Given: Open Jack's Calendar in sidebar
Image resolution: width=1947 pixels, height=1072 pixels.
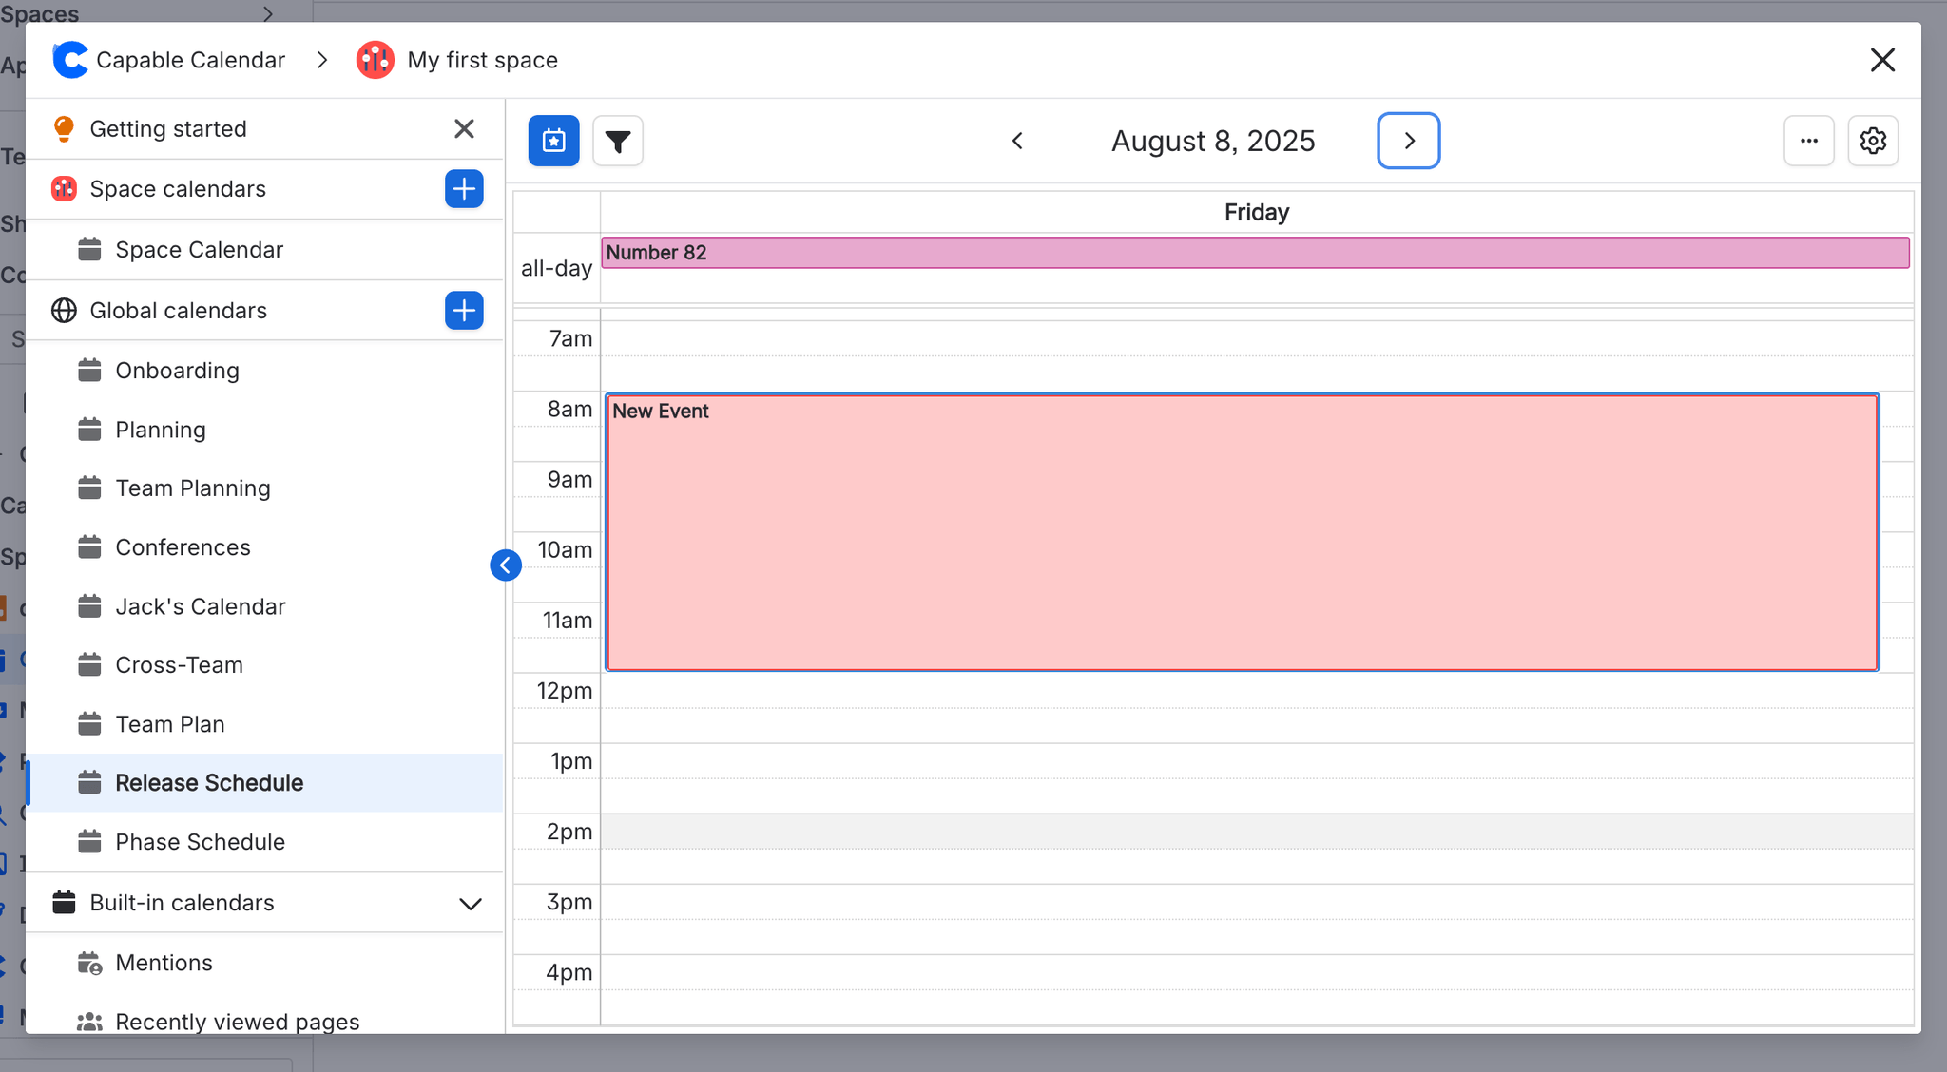Looking at the screenshot, I should coord(200,606).
